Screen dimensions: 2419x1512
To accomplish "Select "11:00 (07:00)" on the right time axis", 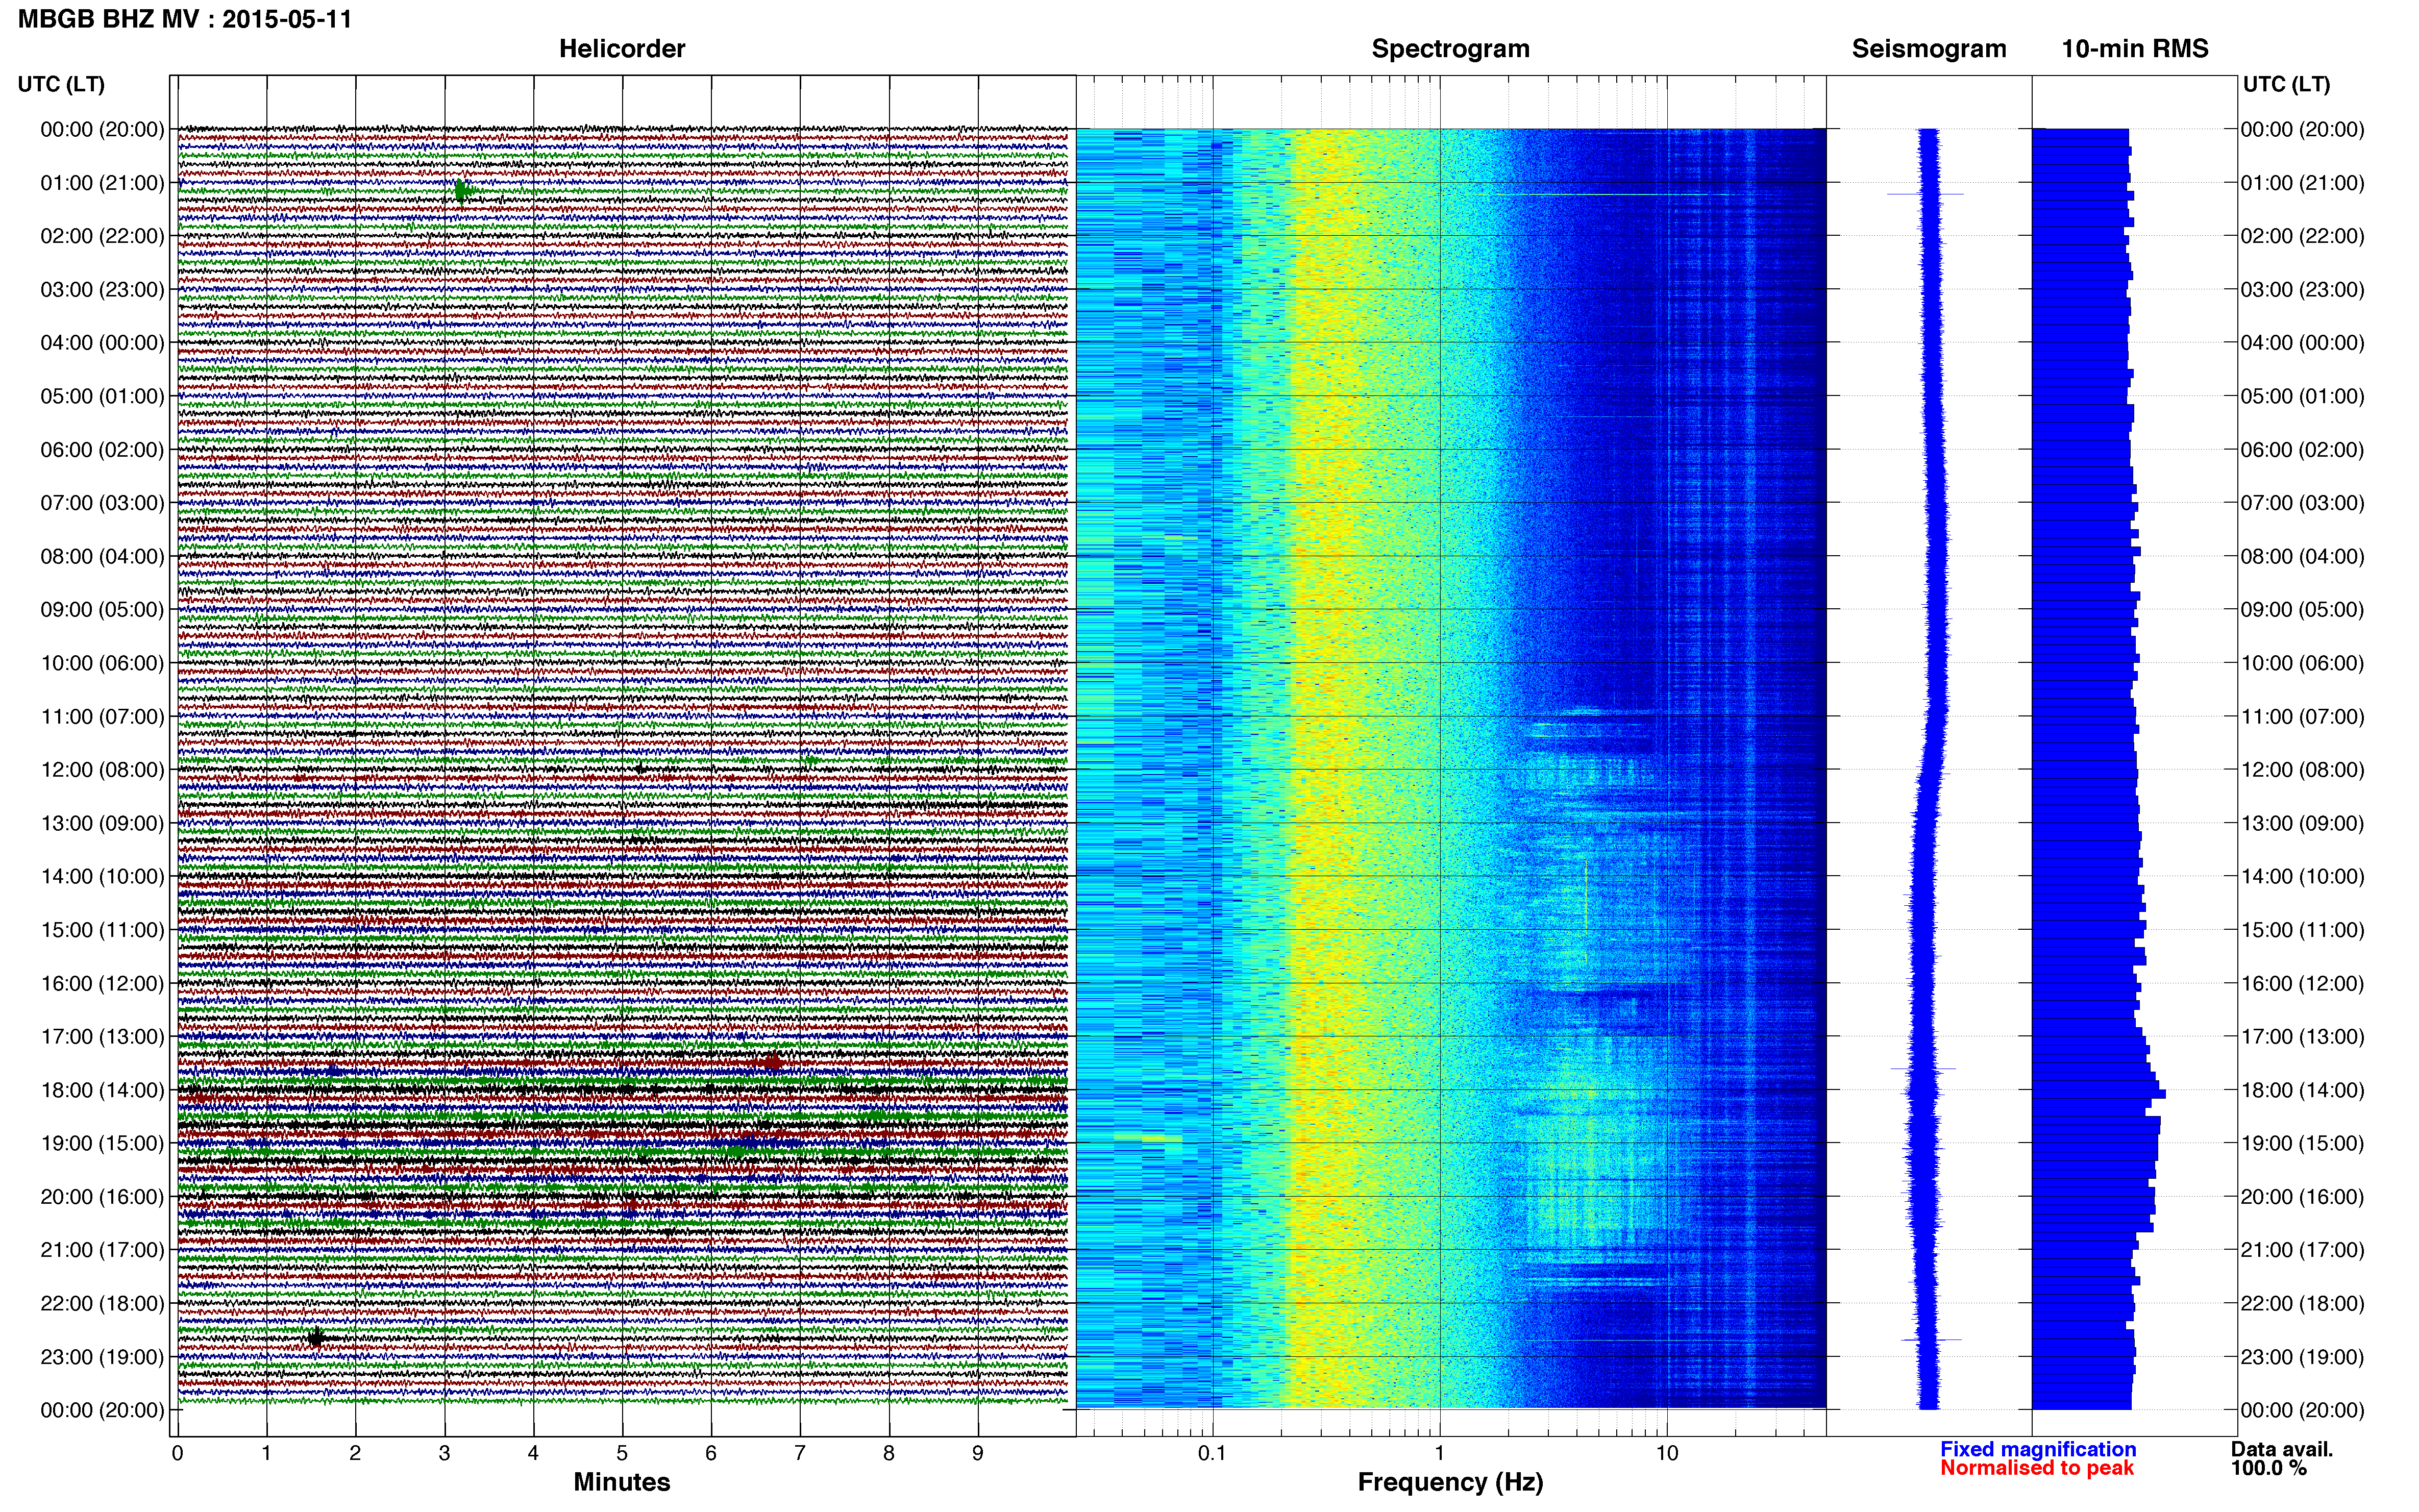I will pyautogui.click(x=2303, y=716).
